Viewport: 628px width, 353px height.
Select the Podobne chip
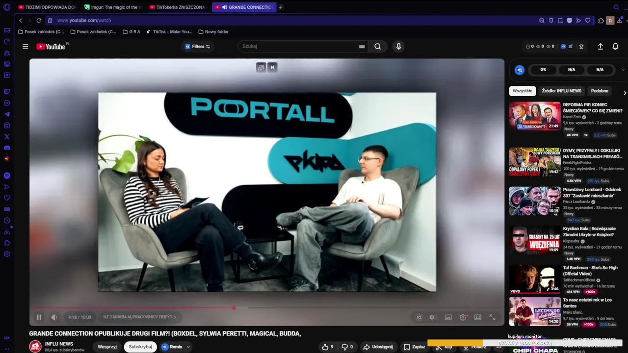(x=600, y=91)
